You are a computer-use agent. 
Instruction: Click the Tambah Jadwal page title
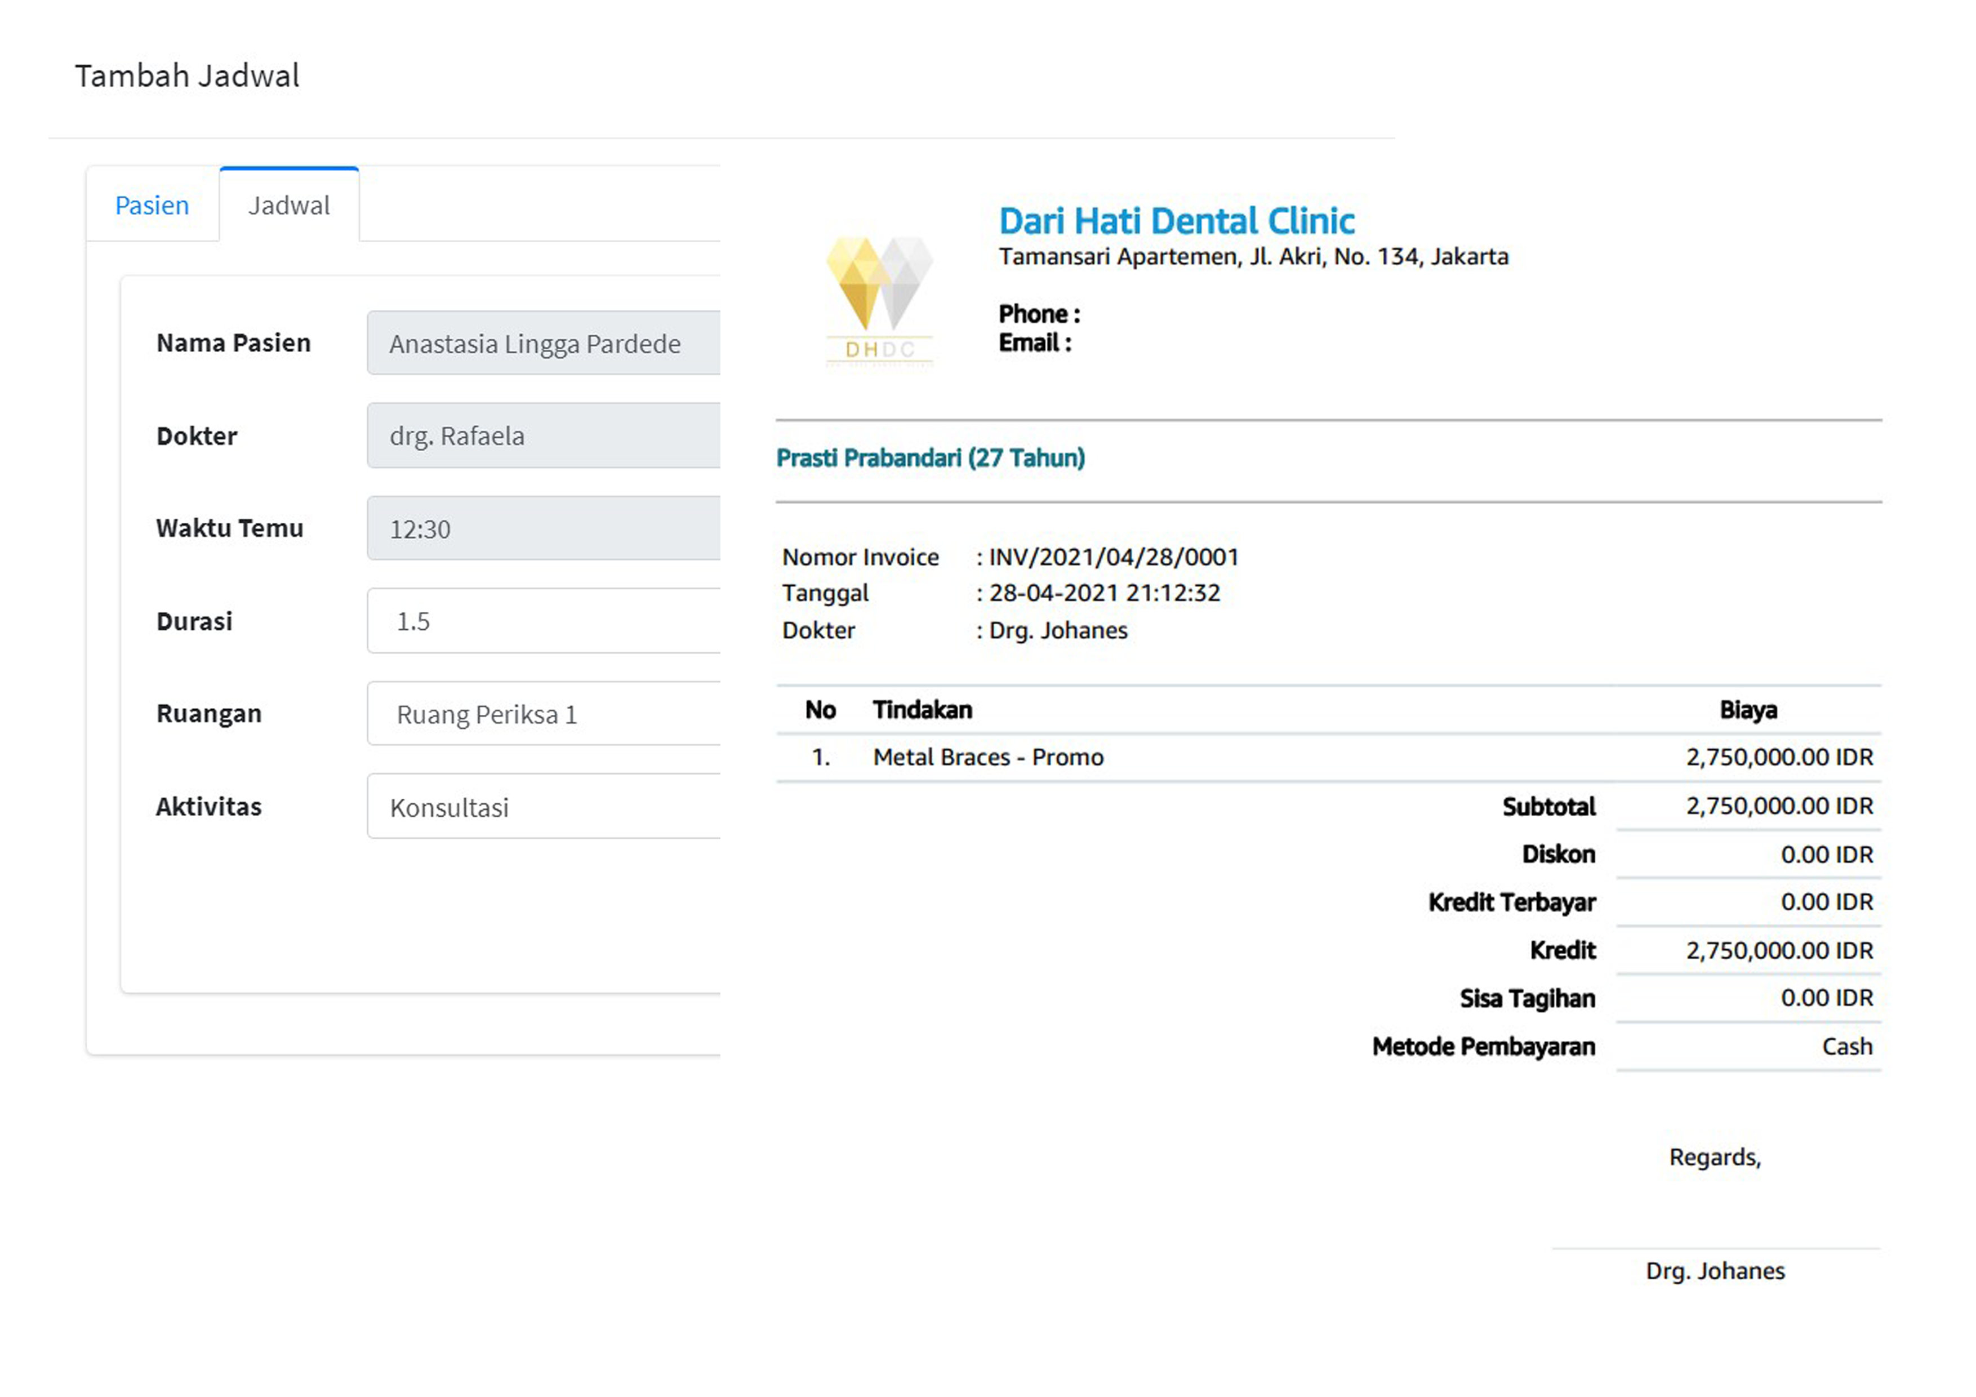[187, 75]
